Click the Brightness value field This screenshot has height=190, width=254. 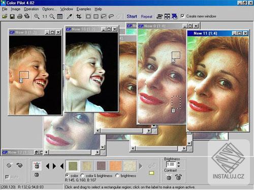pos(171,164)
